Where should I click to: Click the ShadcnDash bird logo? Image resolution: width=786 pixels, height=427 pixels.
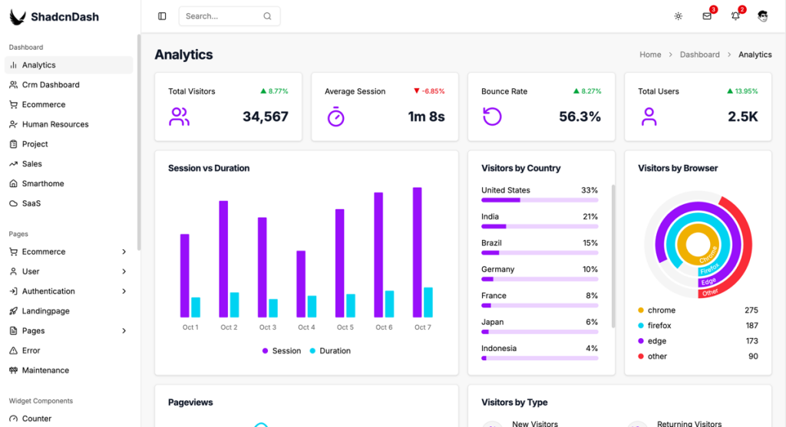click(x=17, y=16)
